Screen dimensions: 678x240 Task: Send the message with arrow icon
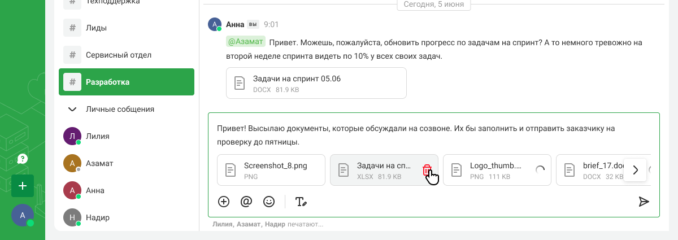644,202
